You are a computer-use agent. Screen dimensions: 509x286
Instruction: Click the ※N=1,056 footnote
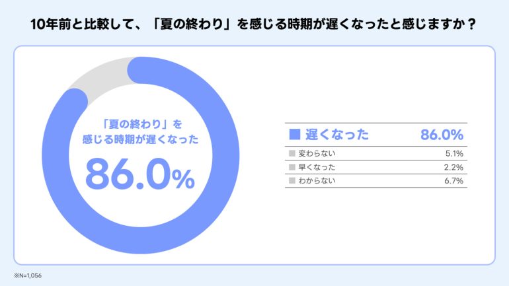[27, 275]
